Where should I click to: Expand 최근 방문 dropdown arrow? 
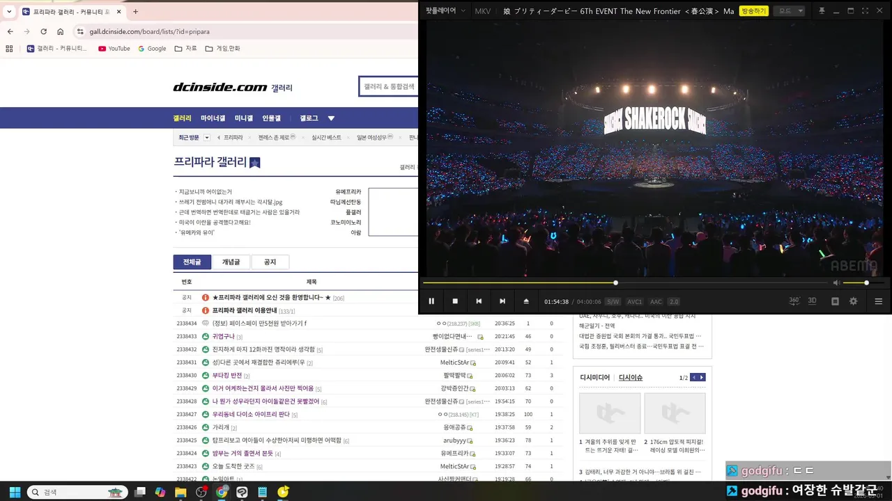pos(207,138)
